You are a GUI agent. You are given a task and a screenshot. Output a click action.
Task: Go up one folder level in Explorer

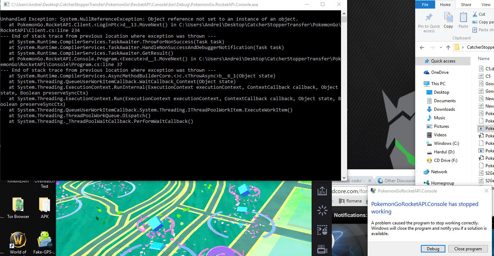[448, 47]
